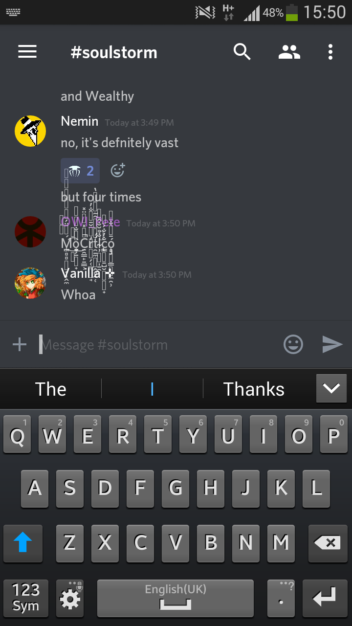The height and width of the screenshot is (626, 352).
Task: Choose the "The" word suggestion
Action: pyautogui.click(x=51, y=389)
